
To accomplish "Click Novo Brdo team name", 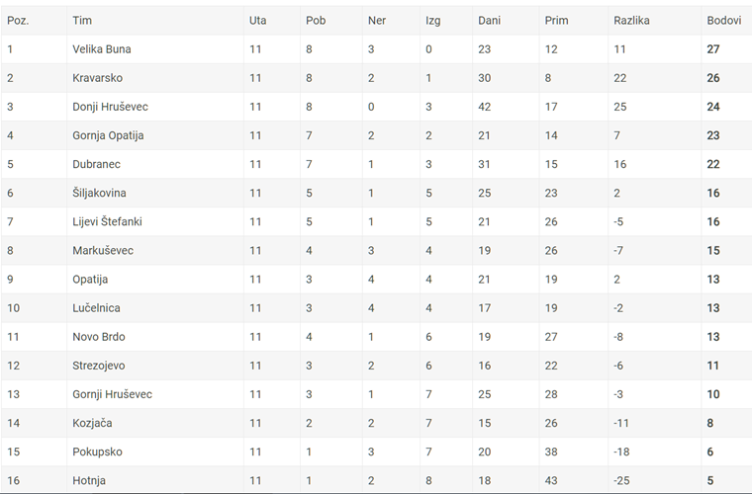I will (x=99, y=337).
